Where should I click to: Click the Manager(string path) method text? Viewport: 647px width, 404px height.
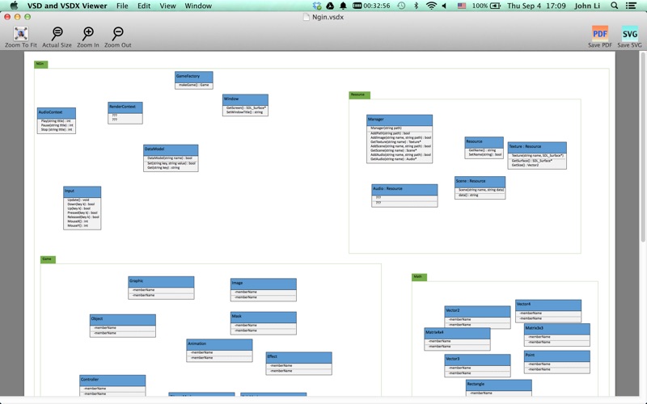click(386, 128)
